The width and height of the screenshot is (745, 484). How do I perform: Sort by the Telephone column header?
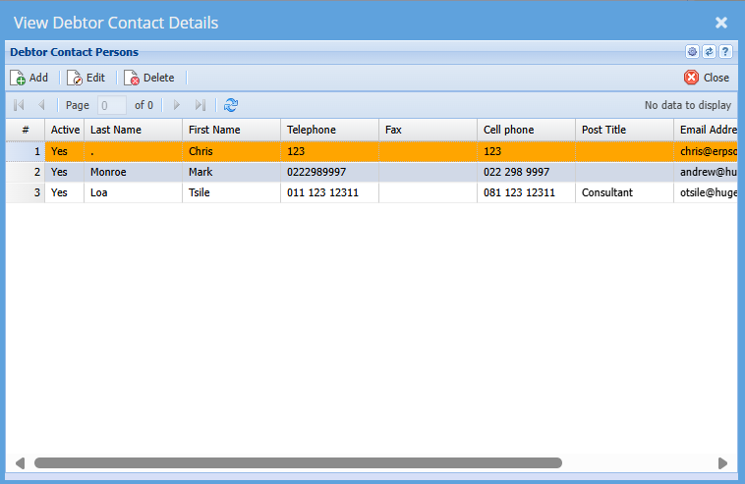[329, 130]
